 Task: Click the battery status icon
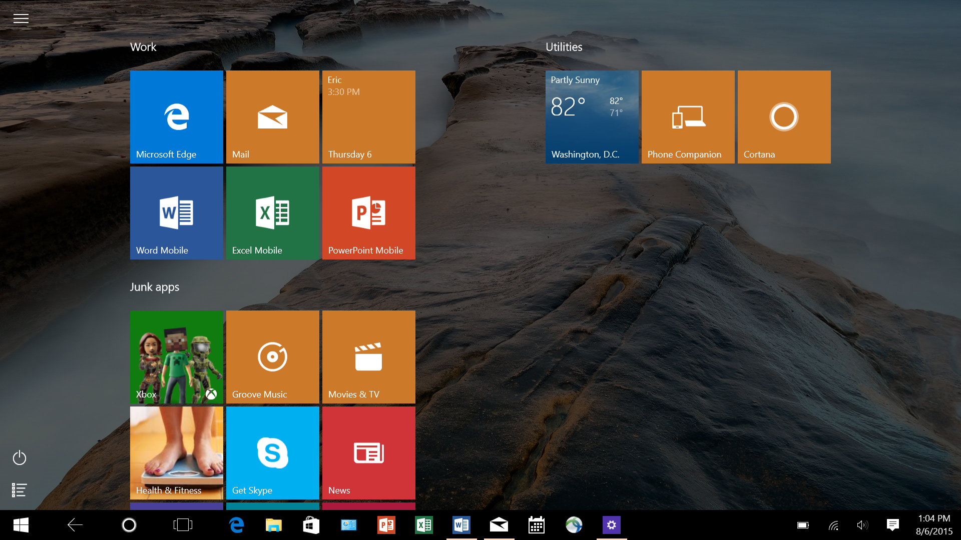point(803,525)
